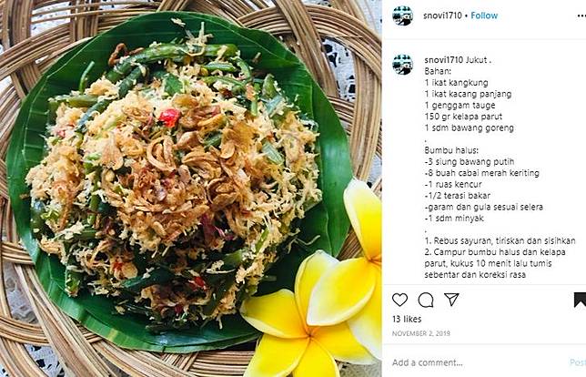
Task: Click the red chili on the dish
Action: click(169, 117)
